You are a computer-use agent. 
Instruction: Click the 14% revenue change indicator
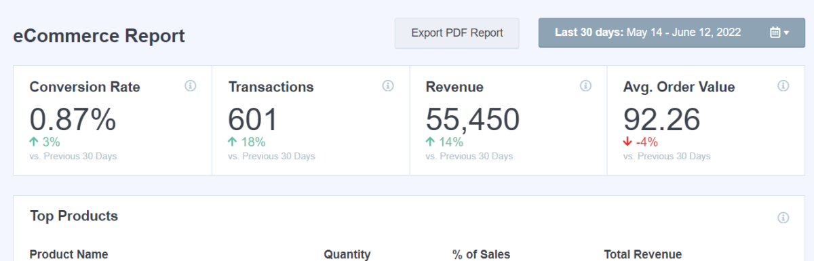[x=444, y=142]
